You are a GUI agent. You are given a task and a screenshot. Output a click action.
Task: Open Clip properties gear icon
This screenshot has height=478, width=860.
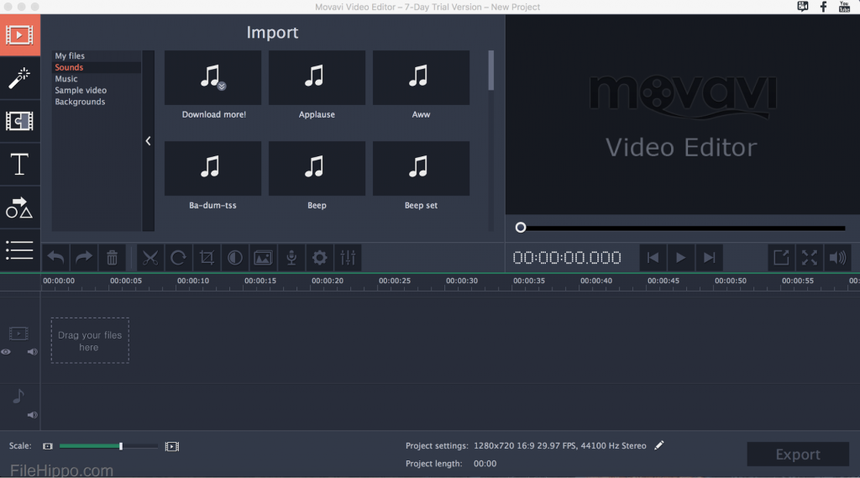[320, 257]
